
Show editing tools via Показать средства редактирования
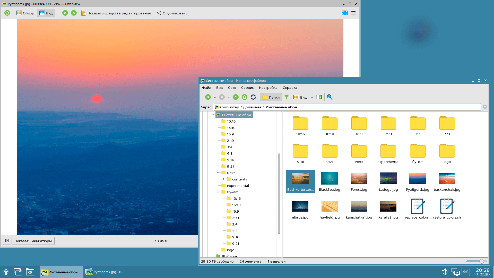[116, 13]
